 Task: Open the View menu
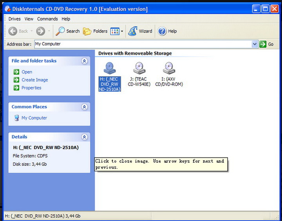coord(29,19)
